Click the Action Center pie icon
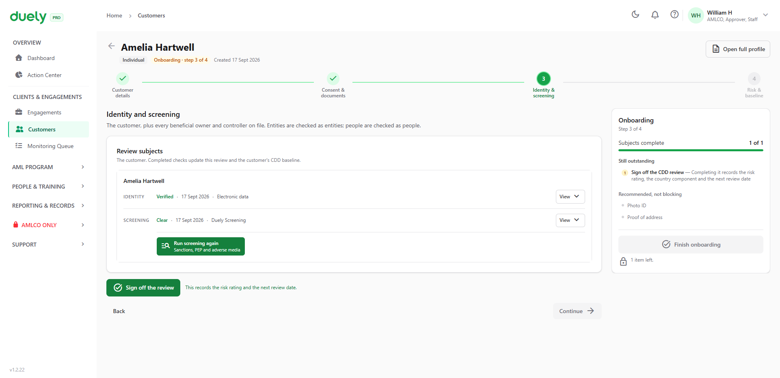780x378 pixels. coord(19,75)
